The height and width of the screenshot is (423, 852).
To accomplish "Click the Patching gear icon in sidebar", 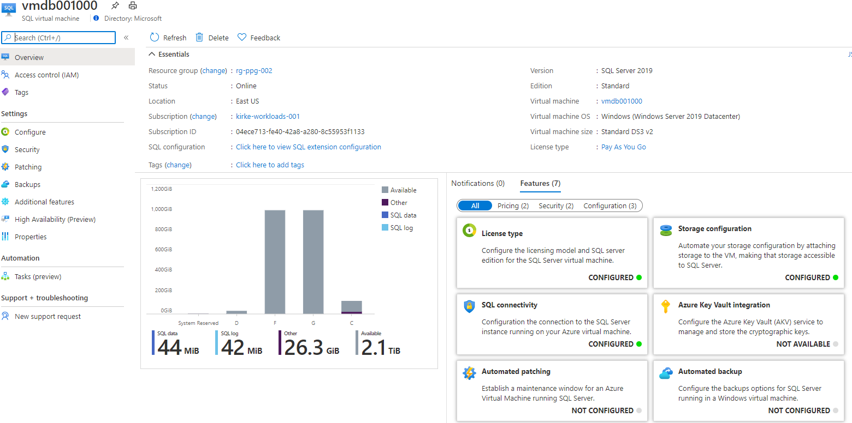I will 5,167.
